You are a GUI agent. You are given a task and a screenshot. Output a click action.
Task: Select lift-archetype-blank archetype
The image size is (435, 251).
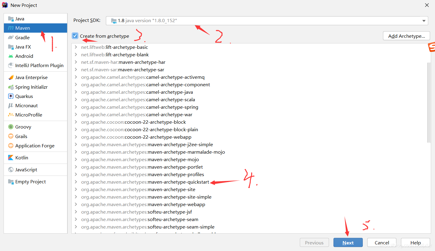115,55
